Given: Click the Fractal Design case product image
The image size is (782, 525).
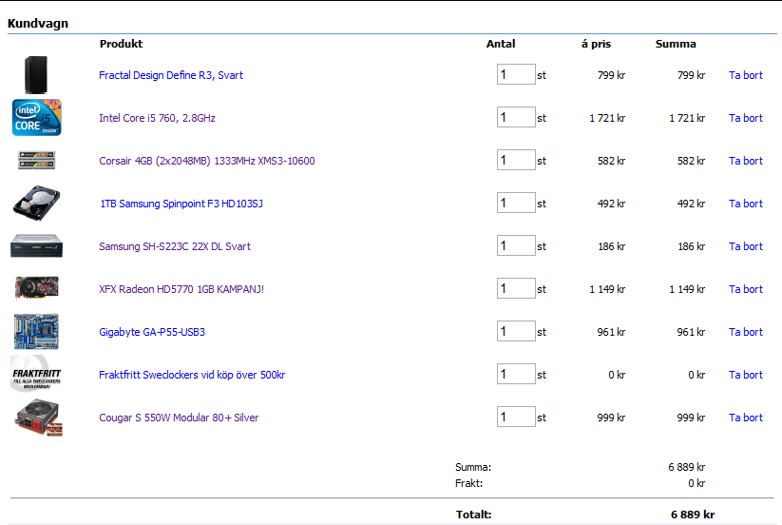Looking at the screenshot, I should (36, 74).
